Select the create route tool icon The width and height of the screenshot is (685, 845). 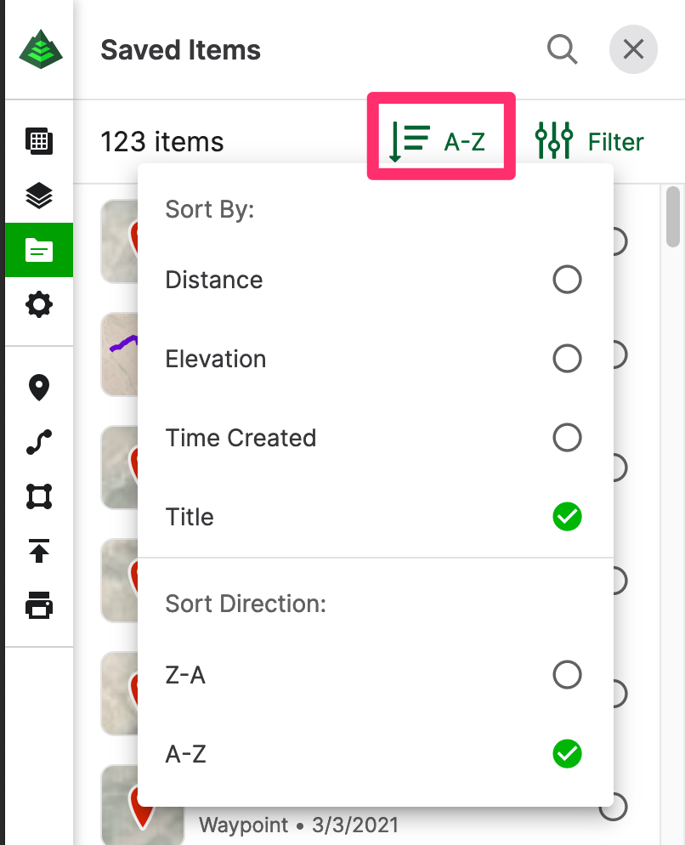click(39, 442)
